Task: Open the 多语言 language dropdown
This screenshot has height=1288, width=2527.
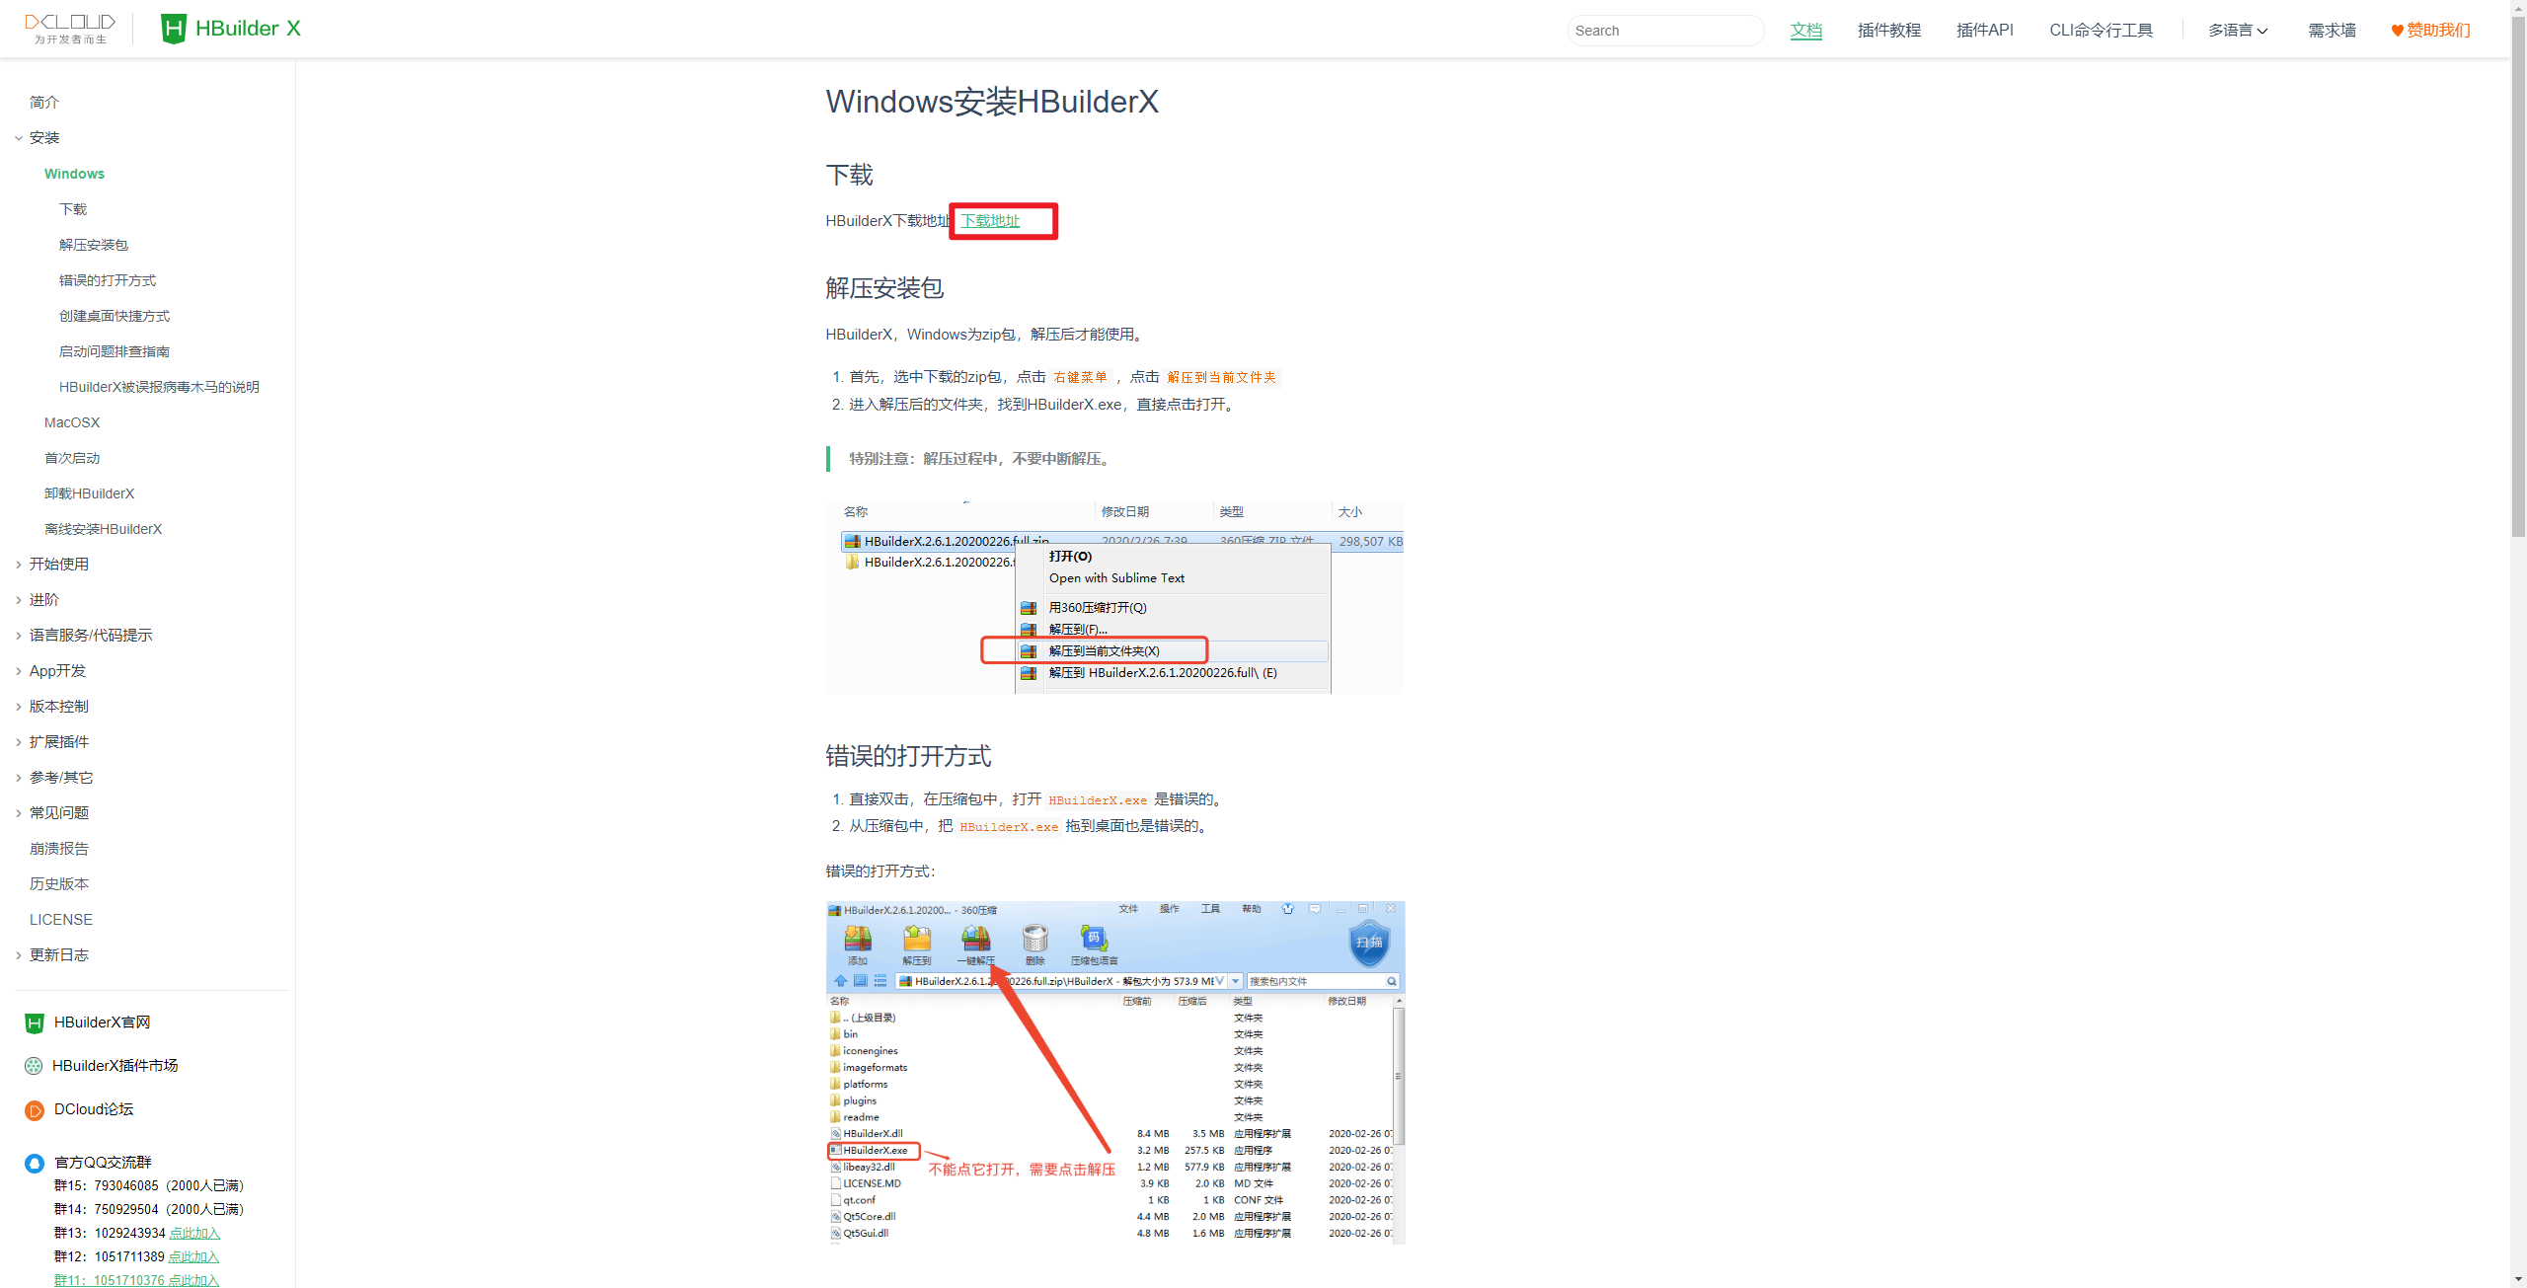Action: click(x=2237, y=30)
